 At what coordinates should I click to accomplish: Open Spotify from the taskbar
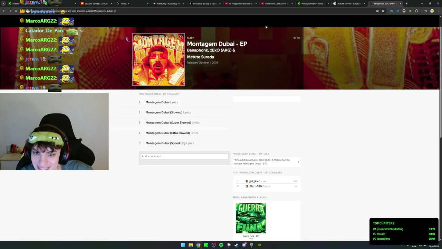click(x=221, y=245)
